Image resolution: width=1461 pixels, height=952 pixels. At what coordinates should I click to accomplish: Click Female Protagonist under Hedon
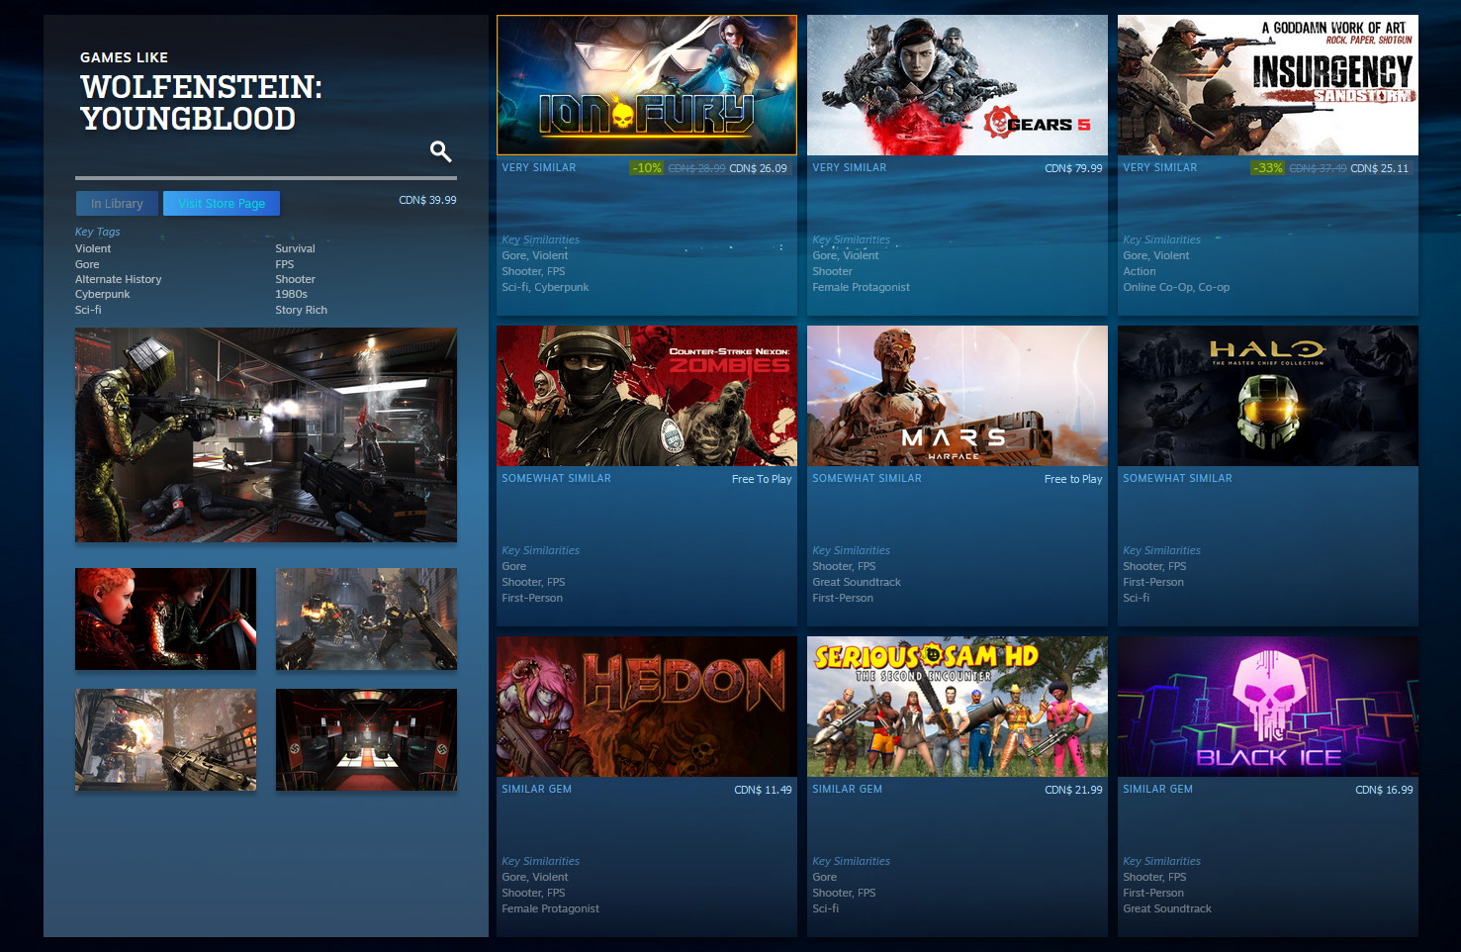click(x=550, y=908)
